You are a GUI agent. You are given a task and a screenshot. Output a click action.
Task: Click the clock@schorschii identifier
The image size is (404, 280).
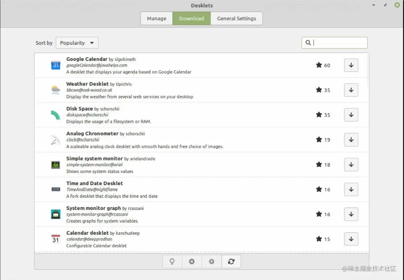tap(83, 140)
